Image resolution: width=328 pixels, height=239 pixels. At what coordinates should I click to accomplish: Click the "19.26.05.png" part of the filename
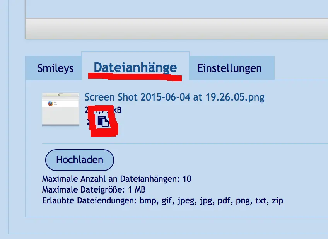[228, 97]
